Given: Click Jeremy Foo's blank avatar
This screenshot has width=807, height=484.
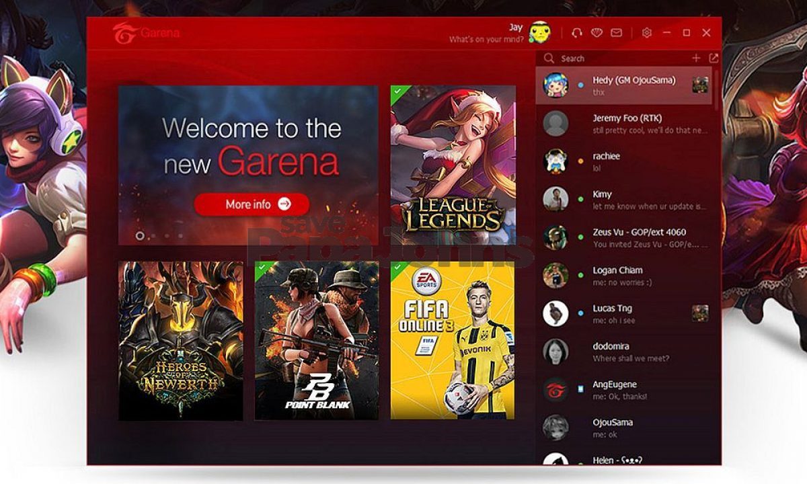Looking at the screenshot, I should point(555,124).
